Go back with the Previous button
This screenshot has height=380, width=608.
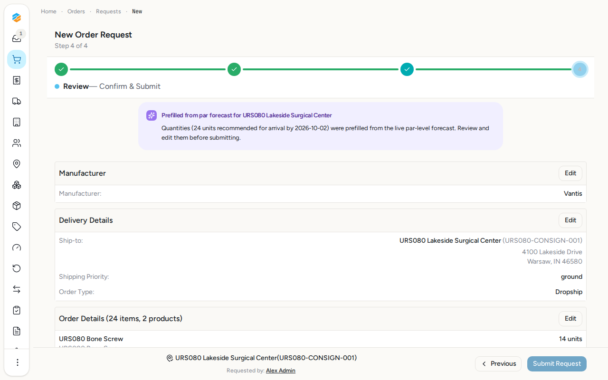[498, 364]
